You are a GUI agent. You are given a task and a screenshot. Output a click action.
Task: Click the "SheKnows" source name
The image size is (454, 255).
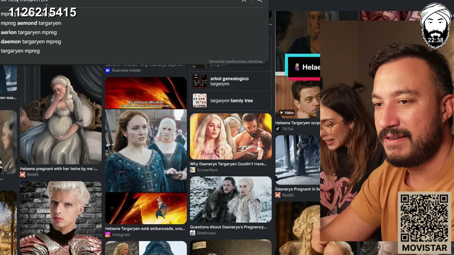point(206,233)
